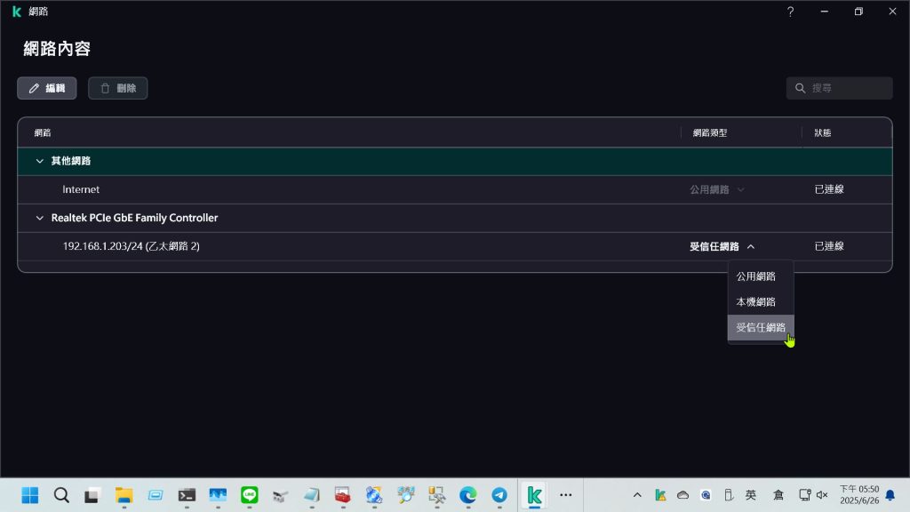Click the Kaspersky icon in system tray
Image resolution: width=910 pixels, height=512 pixels.
point(660,495)
